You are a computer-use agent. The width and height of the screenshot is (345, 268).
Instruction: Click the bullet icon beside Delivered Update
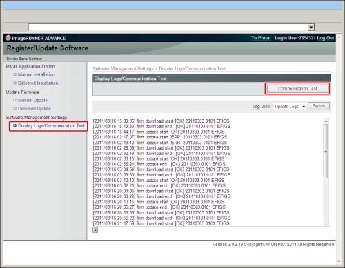pyautogui.click(x=15, y=108)
